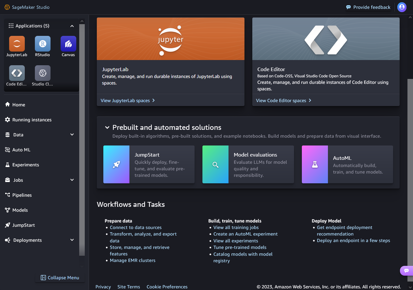Click the Provide feedback button
The width and height of the screenshot is (413, 290).
[x=368, y=7]
